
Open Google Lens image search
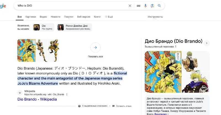[x=152, y=6]
